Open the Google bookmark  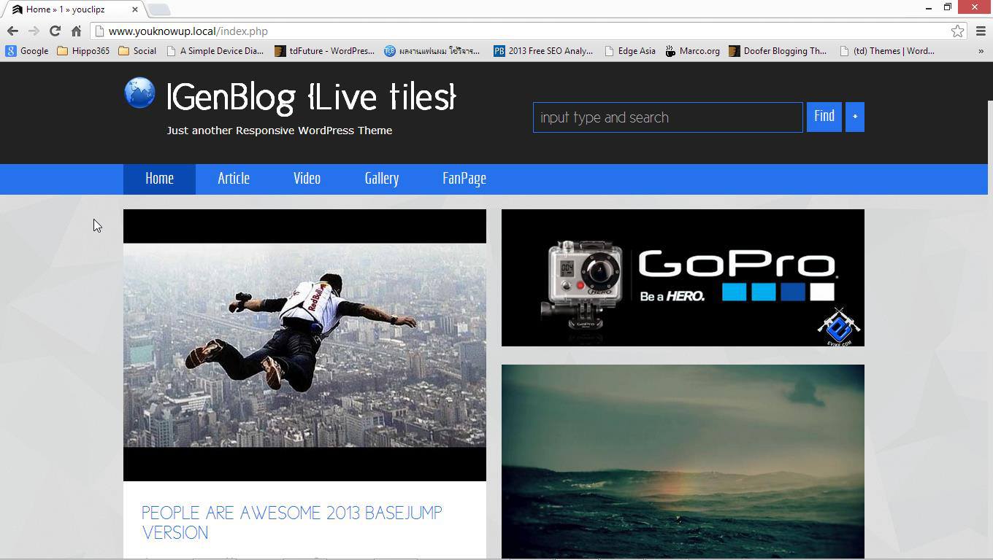click(27, 51)
